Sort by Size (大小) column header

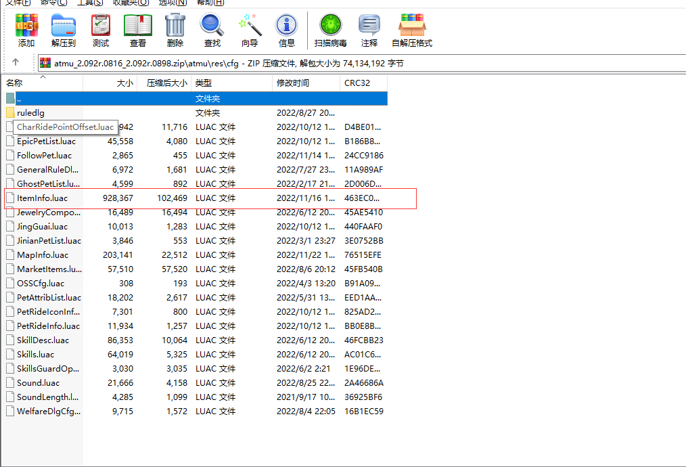110,83
